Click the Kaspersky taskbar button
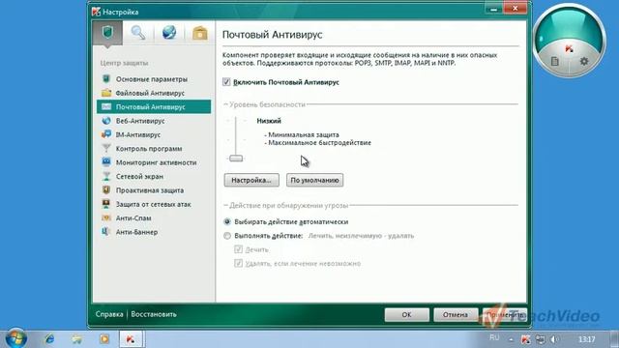 tap(132, 338)
